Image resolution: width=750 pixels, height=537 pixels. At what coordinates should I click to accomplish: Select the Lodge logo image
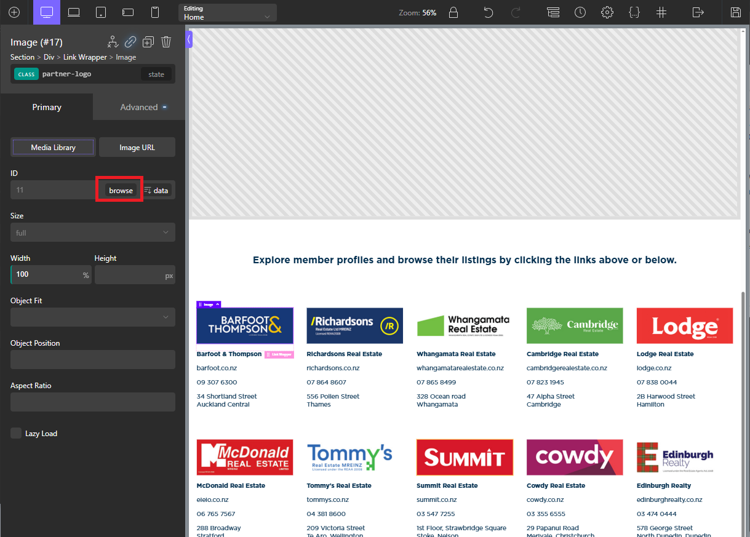coord(685,325)
